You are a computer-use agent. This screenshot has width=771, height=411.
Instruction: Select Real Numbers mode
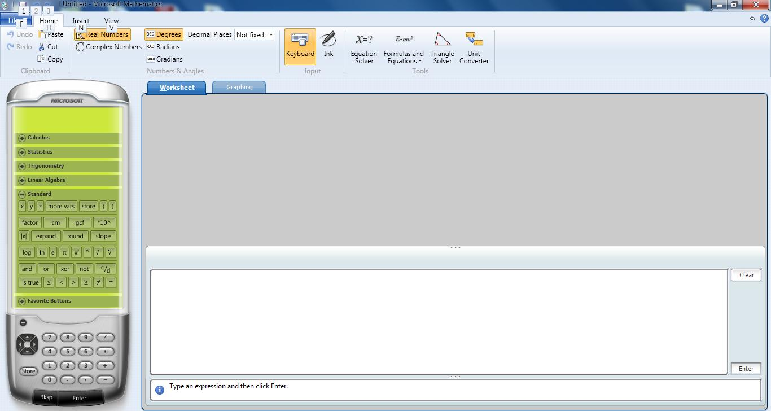tap(102, 34)
